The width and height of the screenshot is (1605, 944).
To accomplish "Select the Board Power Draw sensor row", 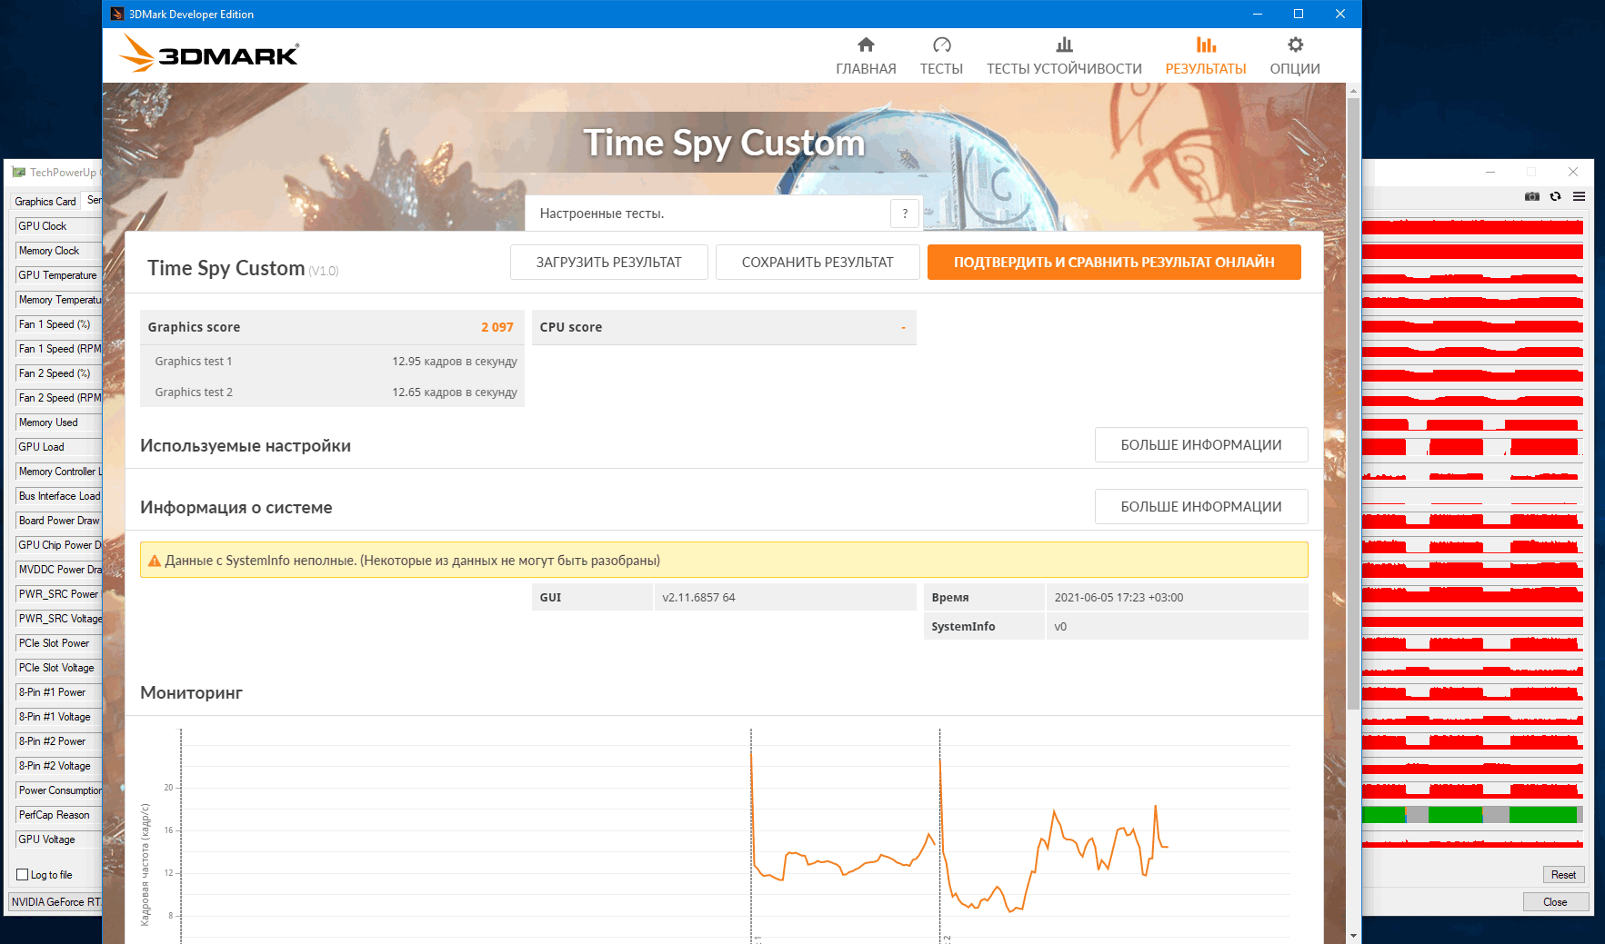I will [58, 521].
